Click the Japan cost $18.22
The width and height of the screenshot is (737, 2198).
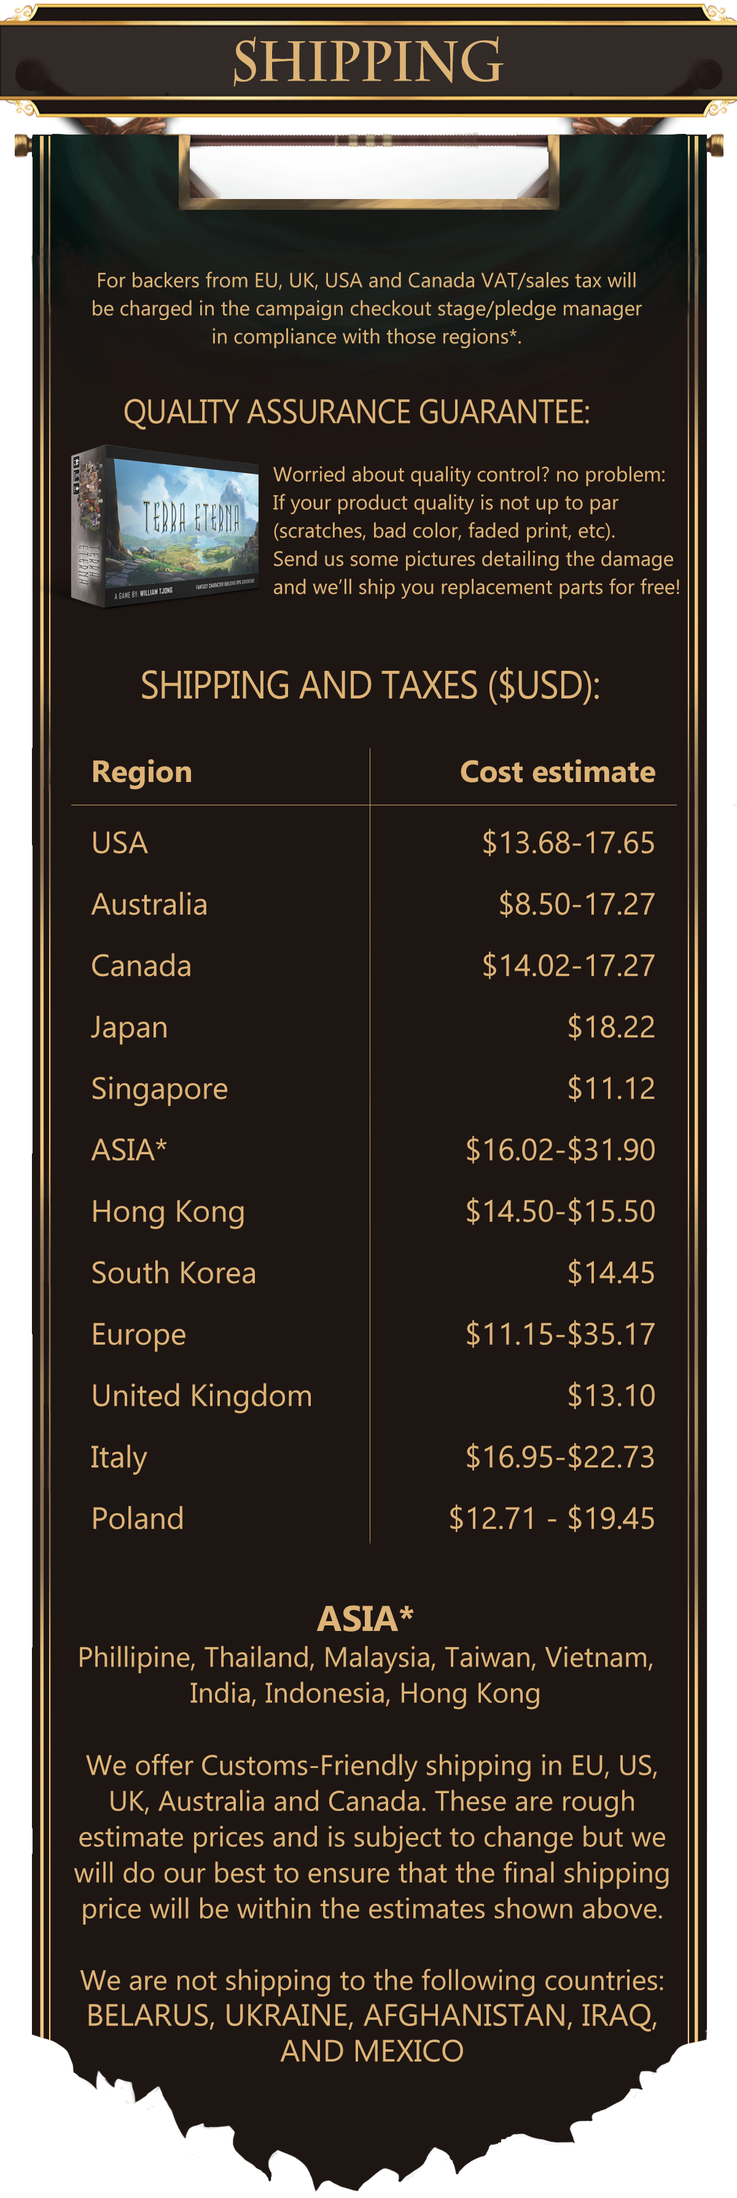pyautogui.click(x=610, y=1027)
